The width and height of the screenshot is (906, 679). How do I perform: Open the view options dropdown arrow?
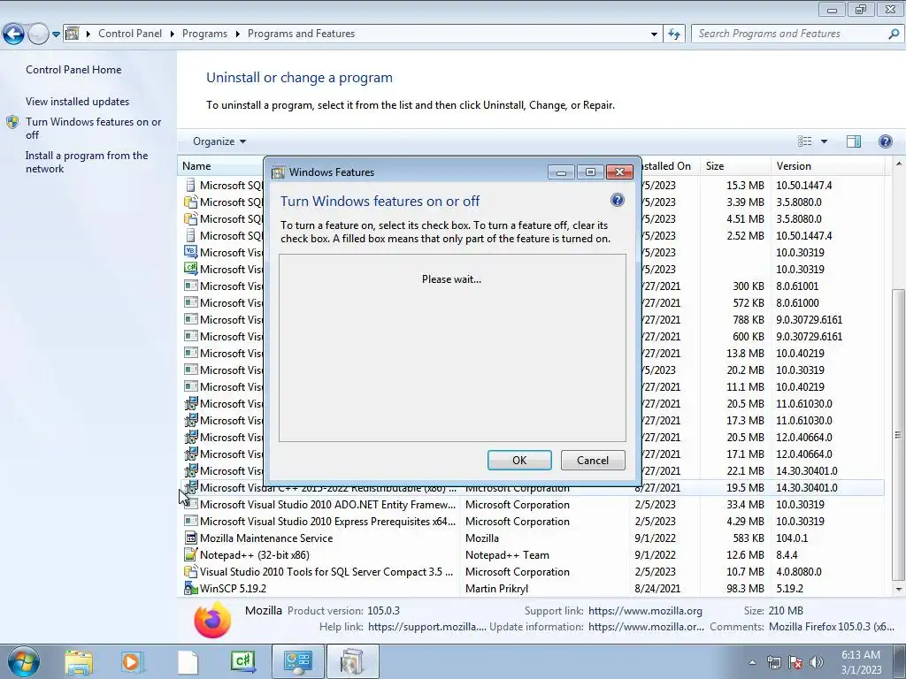(x=824, y=141)
